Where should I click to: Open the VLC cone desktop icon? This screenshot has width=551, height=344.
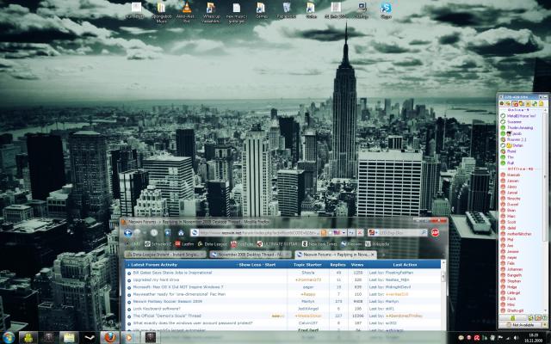click(x=186, y=11)
